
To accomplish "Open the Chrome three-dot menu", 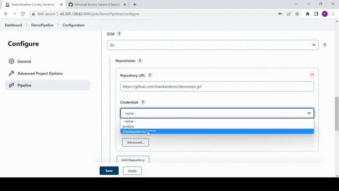I will click(x=333, y=14).
